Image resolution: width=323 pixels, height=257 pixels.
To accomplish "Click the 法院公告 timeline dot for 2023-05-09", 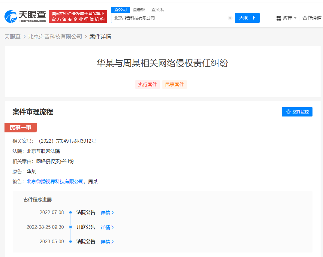I will pyautogui.click(x=71, y=241).
